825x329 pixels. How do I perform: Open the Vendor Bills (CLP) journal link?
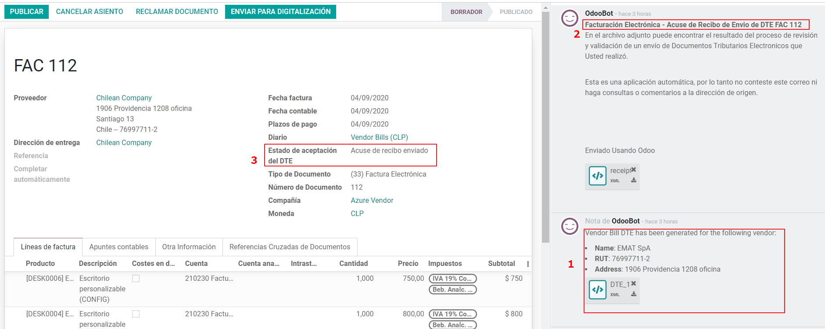click(x=379, y=138)
